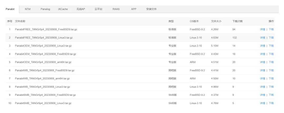Click 详情 for PanabitSMB Linux3 row 10
The height and width of the screenshot is (113, 284).
[x=263, y=103]
